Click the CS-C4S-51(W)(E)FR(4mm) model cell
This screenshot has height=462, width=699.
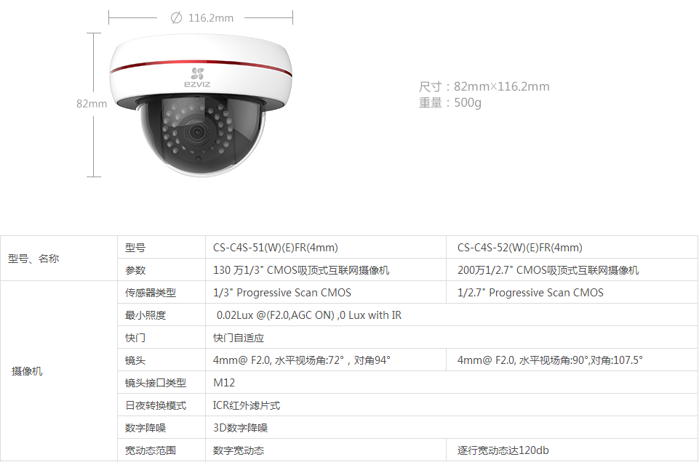pos(326,248)
